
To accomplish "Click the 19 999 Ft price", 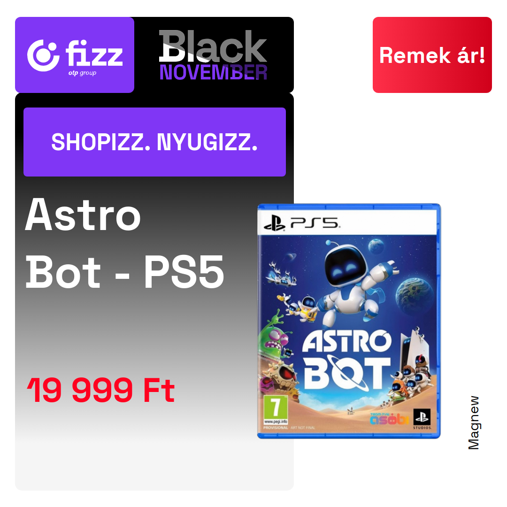I will (101, 390).
